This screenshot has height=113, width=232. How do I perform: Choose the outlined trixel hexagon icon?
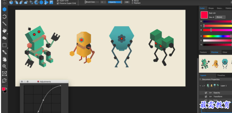pos(36,2)
